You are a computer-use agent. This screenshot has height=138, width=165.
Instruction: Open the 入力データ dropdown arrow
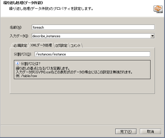pos(152,36)
